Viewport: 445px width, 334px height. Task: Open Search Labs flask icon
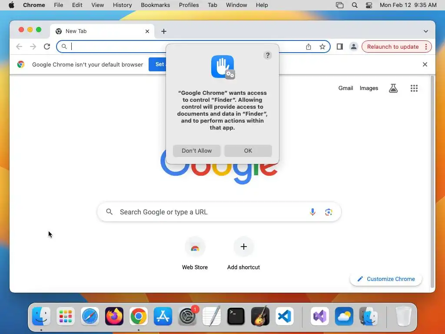pyautogui.click(x=393, y=88)
